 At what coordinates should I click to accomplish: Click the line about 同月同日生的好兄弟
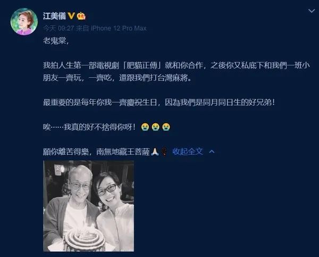pyautogui.click(x=159, y=103)
